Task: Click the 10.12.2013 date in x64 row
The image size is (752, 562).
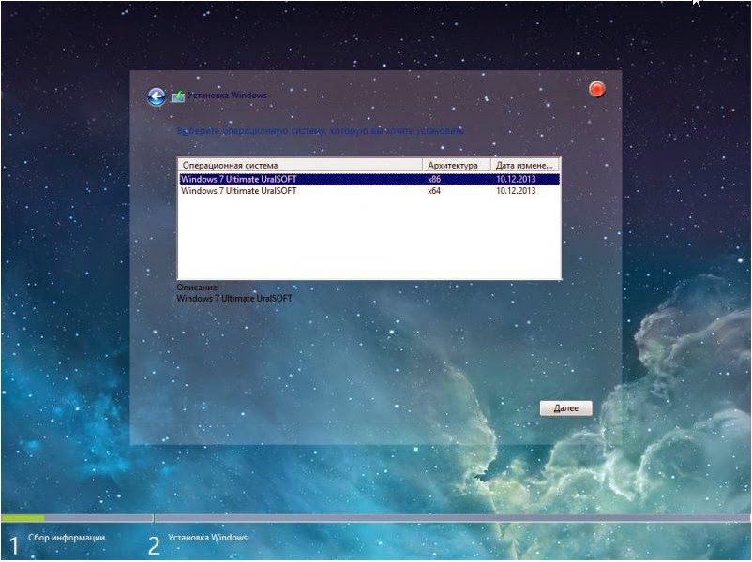Action: coord(516,191)
